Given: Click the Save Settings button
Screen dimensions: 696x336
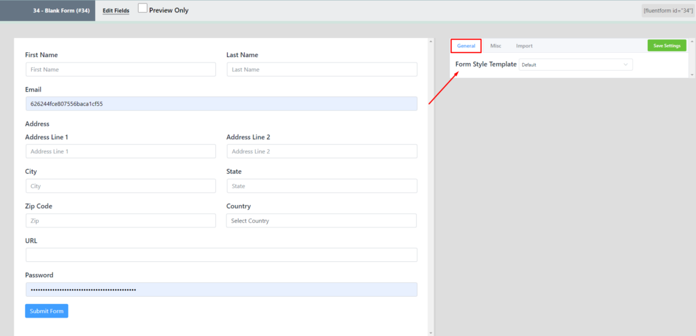Looking at the screenshot, I should click(x=667, y=45).
